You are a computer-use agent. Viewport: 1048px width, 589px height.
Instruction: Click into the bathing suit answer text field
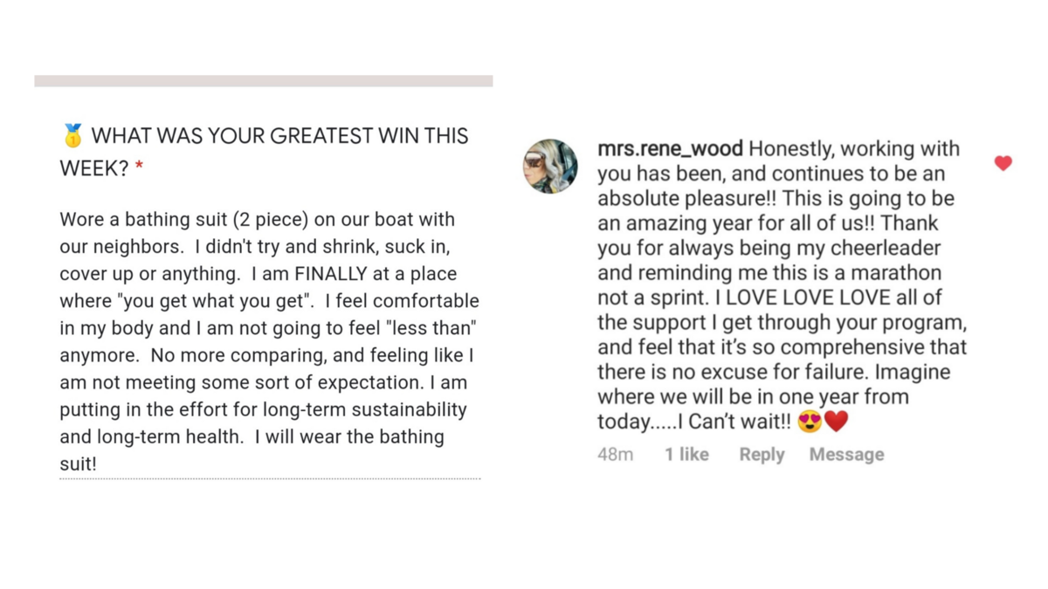[270, 341]
